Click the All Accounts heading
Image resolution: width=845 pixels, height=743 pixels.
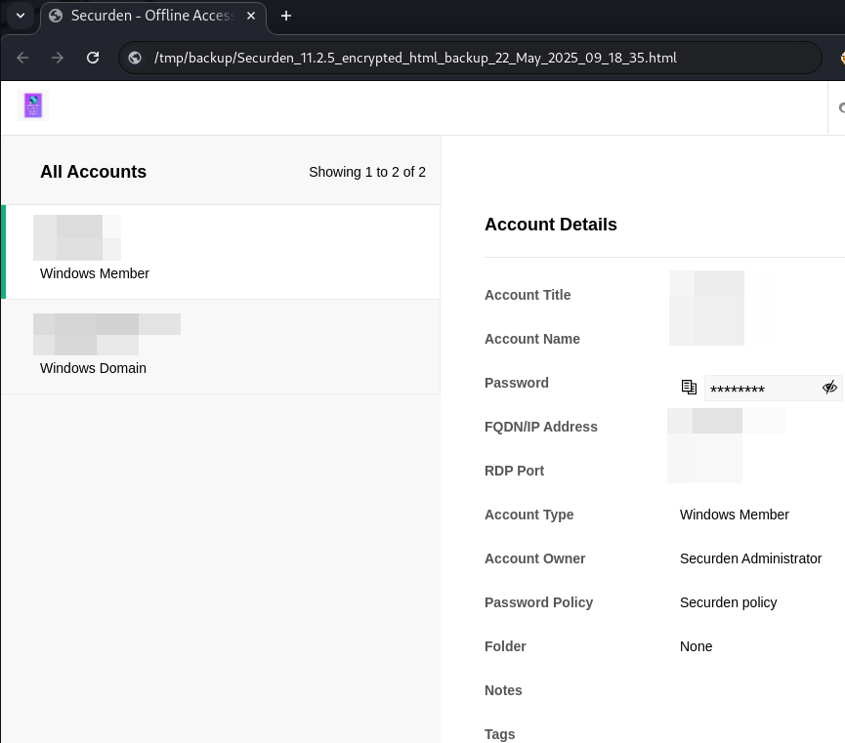coord(93,172)
